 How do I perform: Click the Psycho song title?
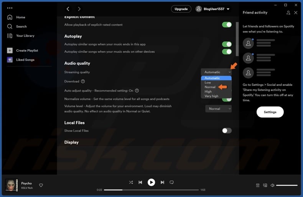(x=26, y=183)
